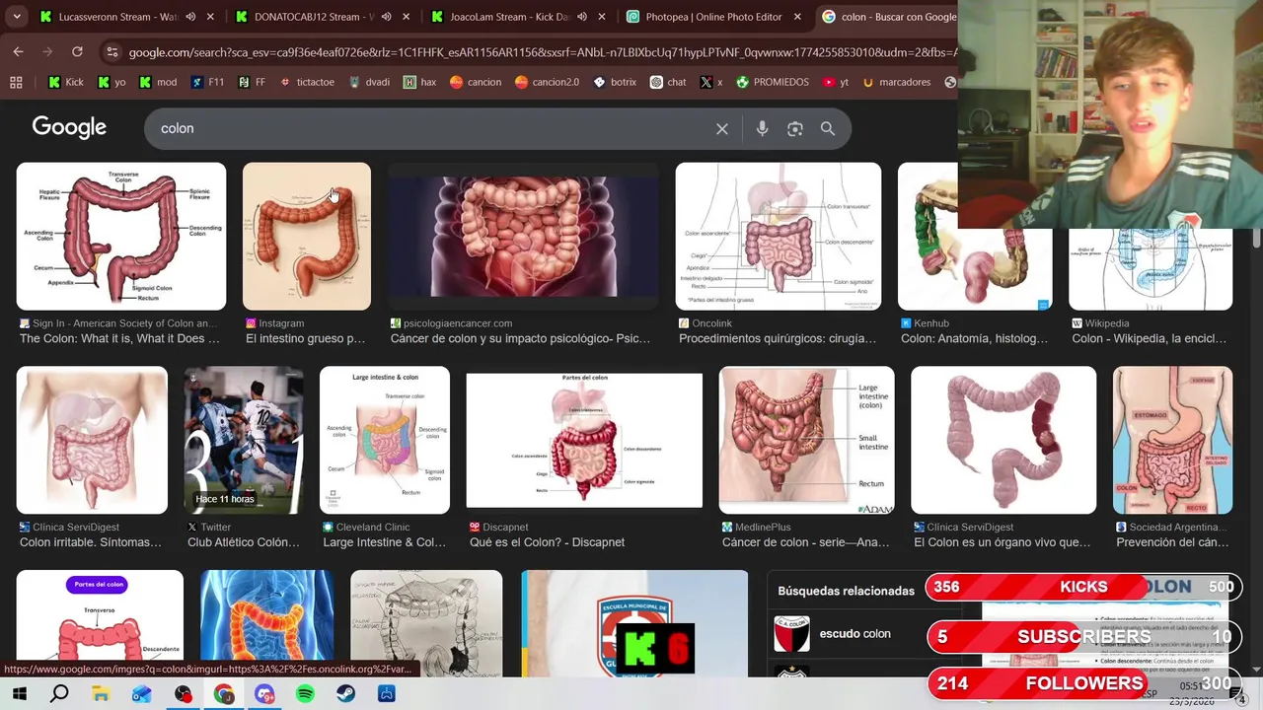This screenshot has width=1263, height=710.
Task: Open the PlayStation controller app in the taskbar
Action: [x=386, y=694]
